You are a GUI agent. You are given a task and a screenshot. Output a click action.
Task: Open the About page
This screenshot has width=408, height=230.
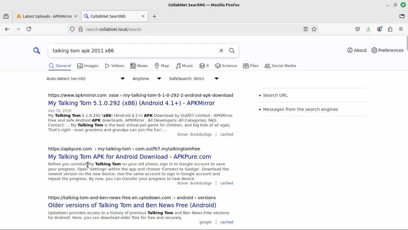pos(357,50)
